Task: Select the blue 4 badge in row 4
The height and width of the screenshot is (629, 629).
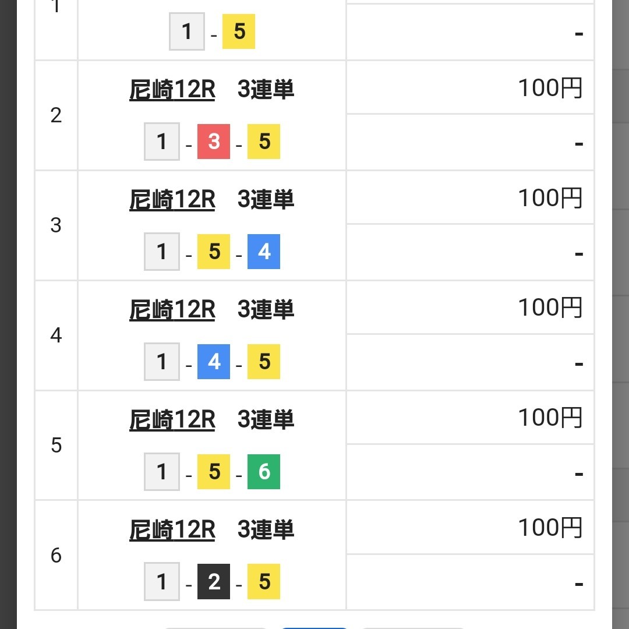Action: [214, 362]
